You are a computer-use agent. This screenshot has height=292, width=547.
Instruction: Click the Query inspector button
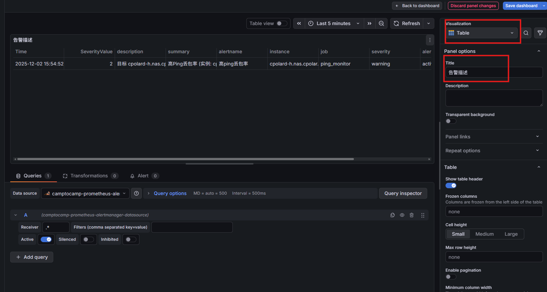(403, 193)
